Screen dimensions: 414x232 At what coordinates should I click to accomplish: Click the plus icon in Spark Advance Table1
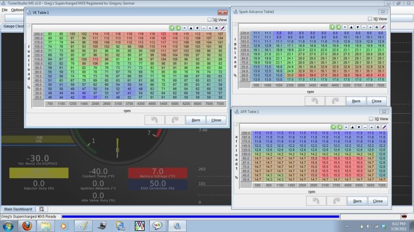[370, 27]
